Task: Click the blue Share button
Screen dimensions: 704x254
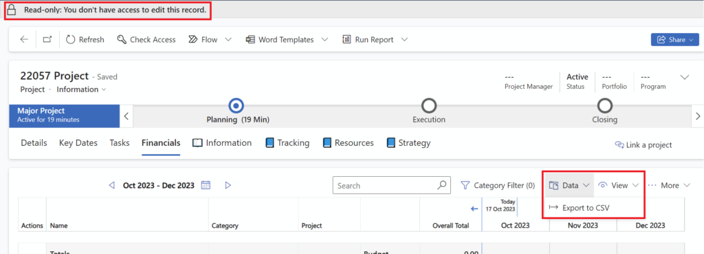Action: 675,39
